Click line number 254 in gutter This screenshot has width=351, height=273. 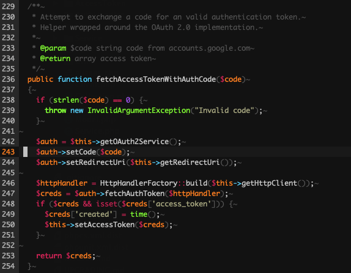[9, 266]
